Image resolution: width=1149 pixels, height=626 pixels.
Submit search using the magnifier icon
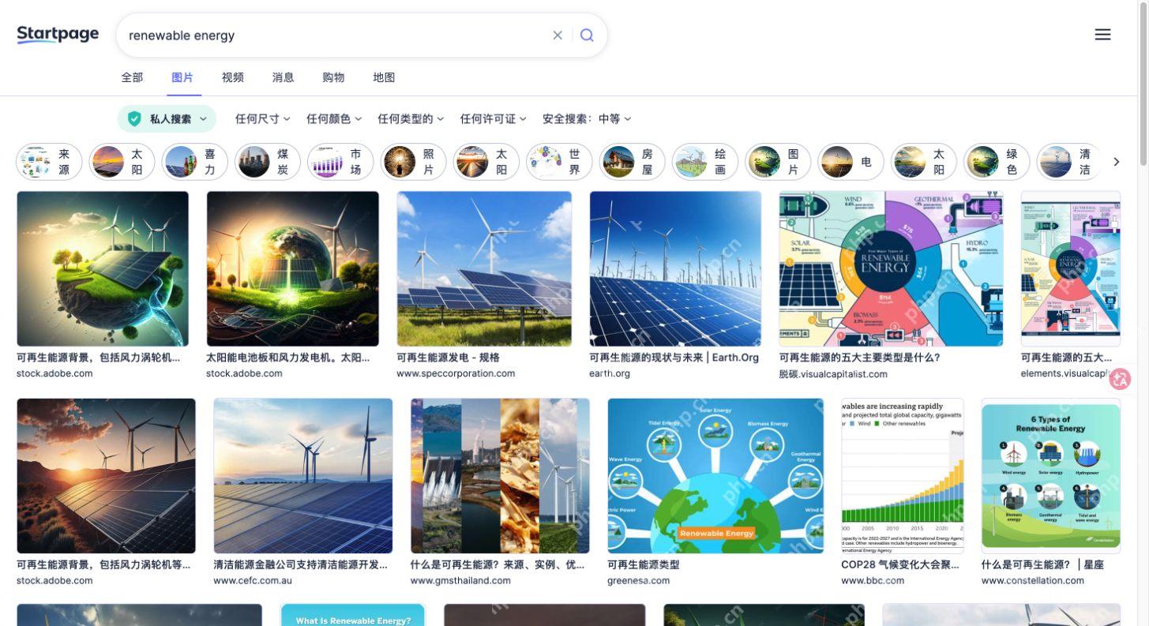click(587, 35)
